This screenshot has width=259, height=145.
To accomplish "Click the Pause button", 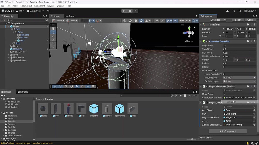I will pyautogui.click(x=130, y=11).
